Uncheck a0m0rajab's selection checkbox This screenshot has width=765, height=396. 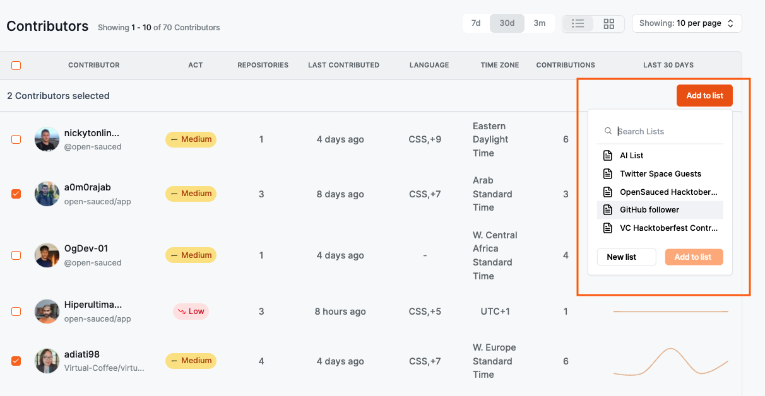(x=16, y=194)
